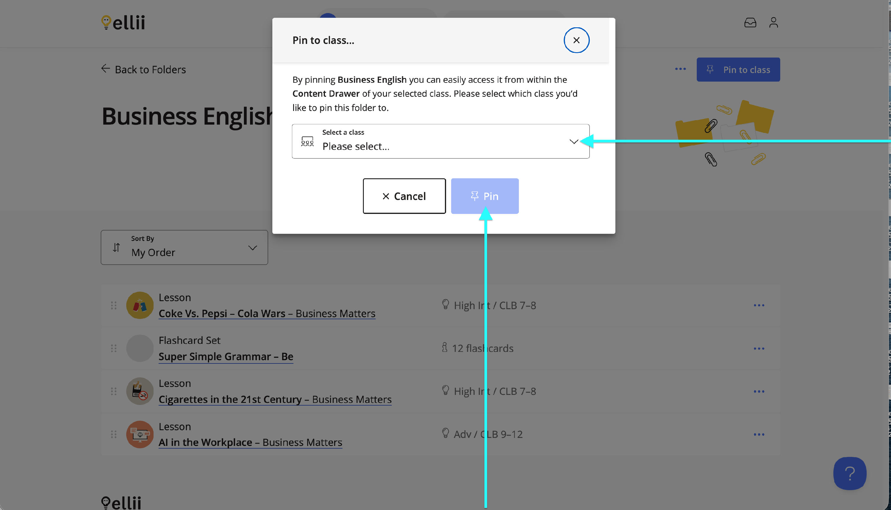The height and width of the screenshot is (510, 891).
Task: Open folder options three-dot menu
Action: click(x=680, y=69)
